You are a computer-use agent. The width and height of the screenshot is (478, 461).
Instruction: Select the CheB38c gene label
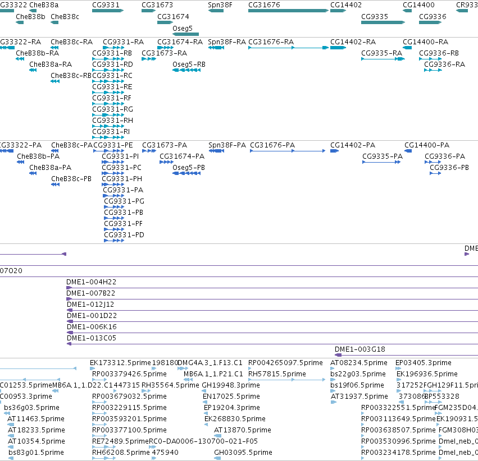[65, 17]
